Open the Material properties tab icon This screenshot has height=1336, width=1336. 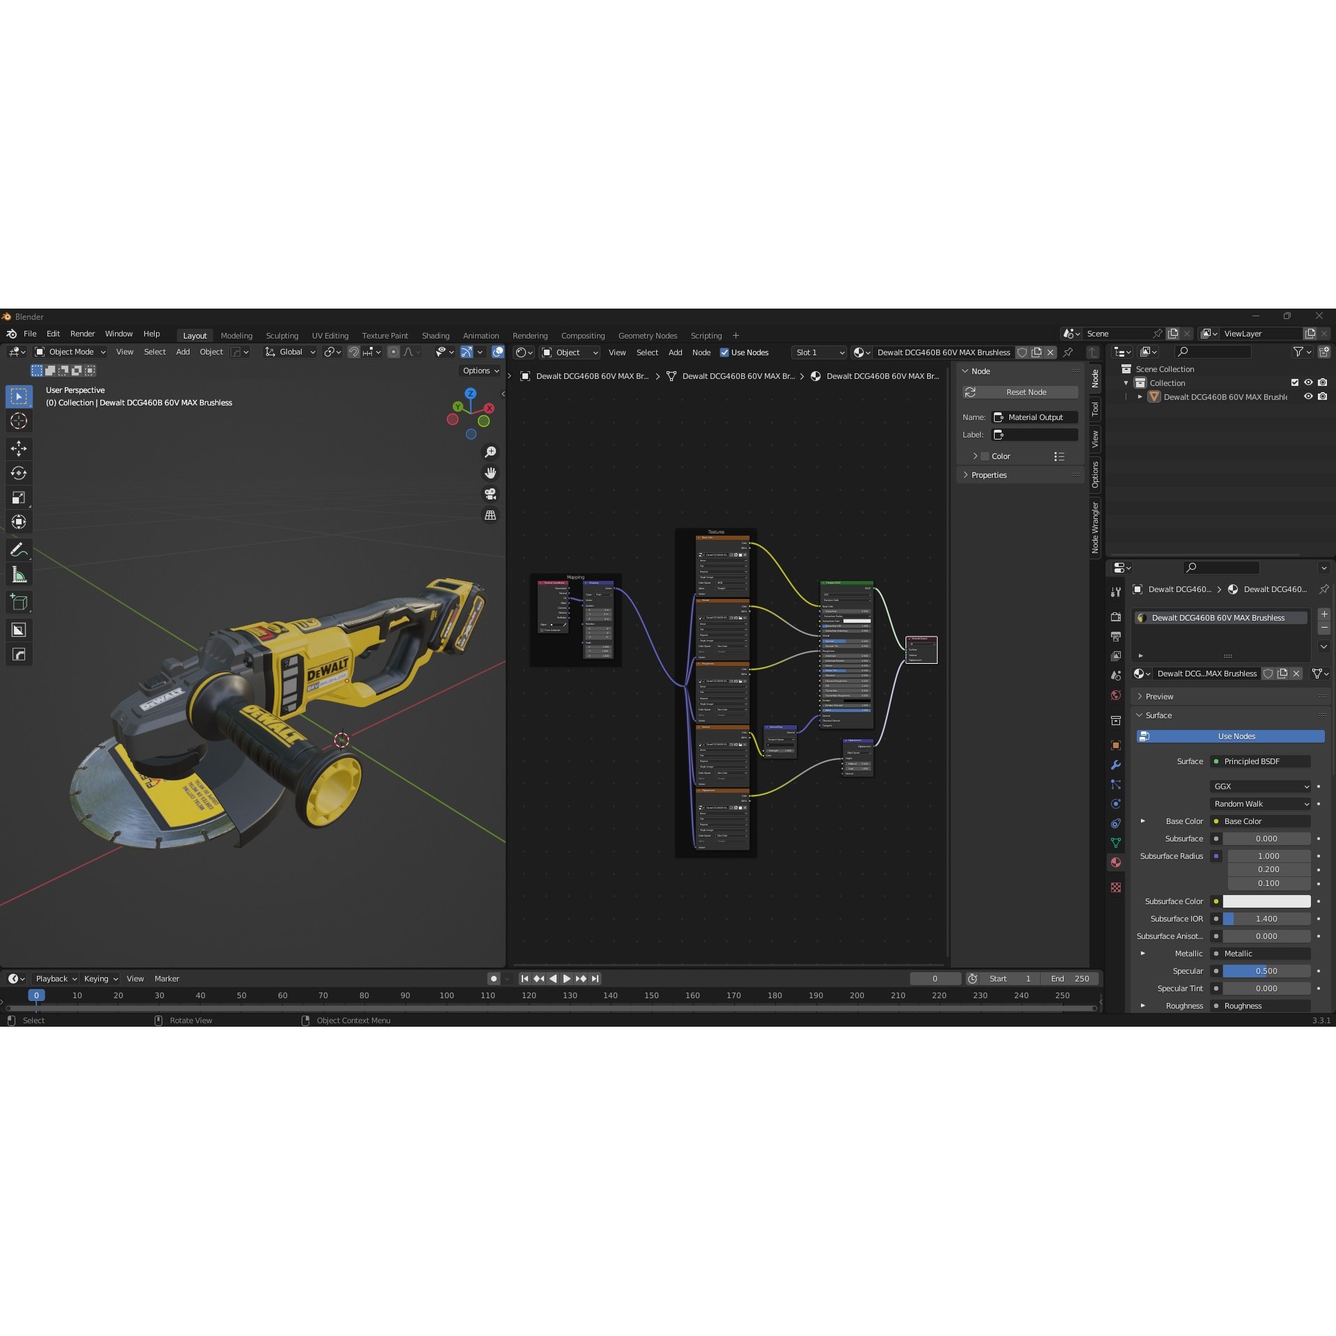pos(1116,862)
